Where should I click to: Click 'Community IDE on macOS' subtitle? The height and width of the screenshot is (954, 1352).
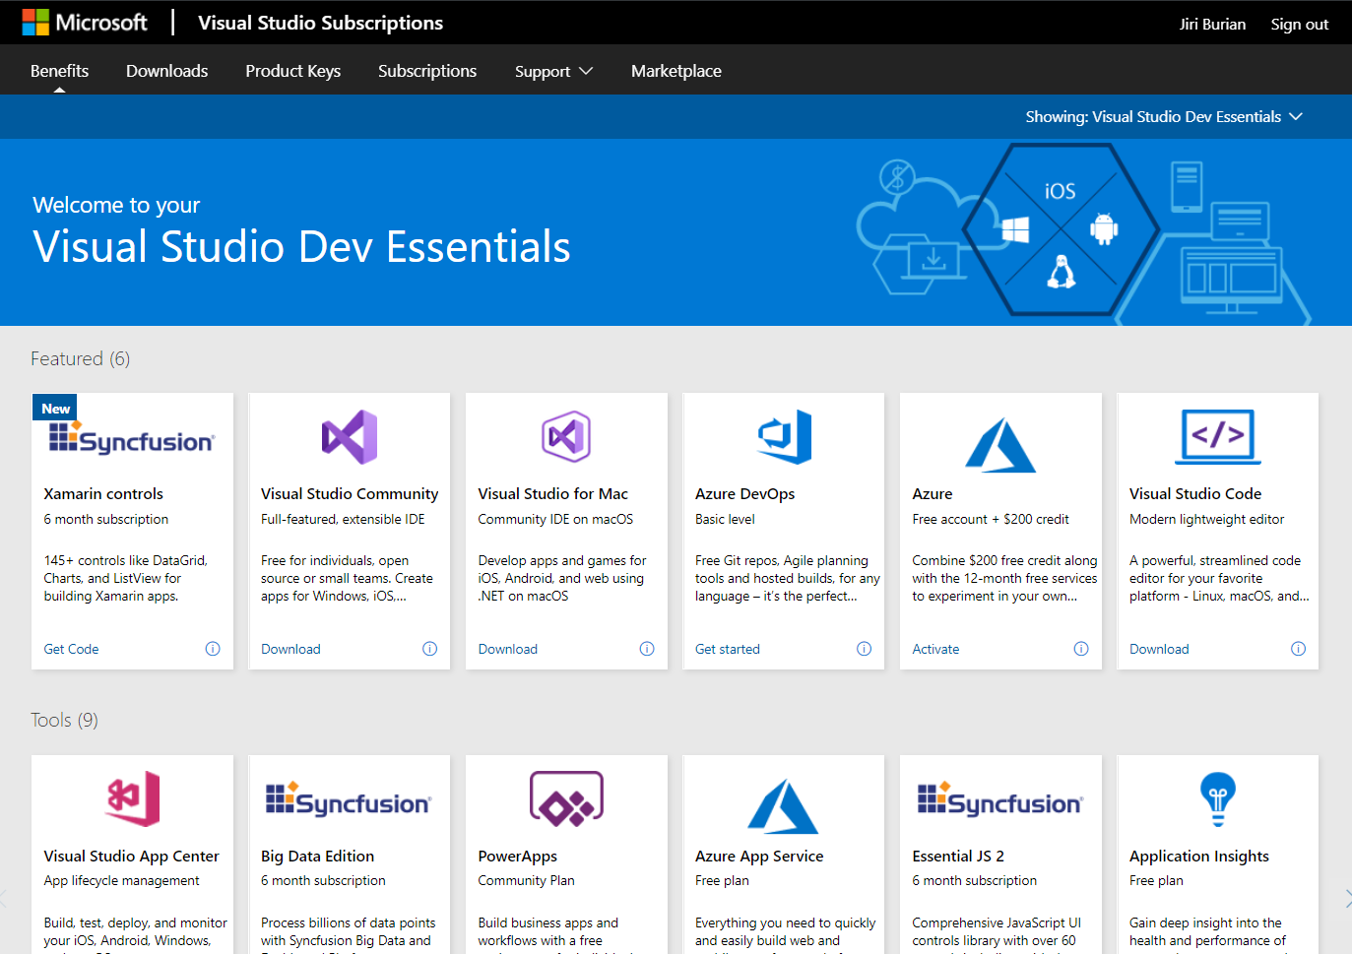click(555, 519)
